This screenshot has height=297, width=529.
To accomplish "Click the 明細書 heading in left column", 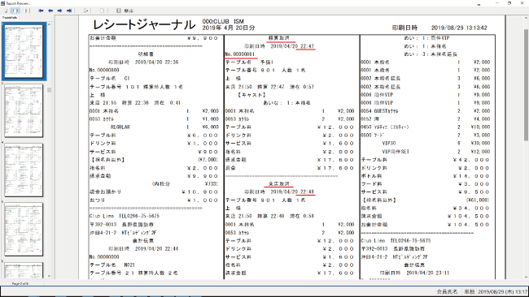I will coord(146,54).
